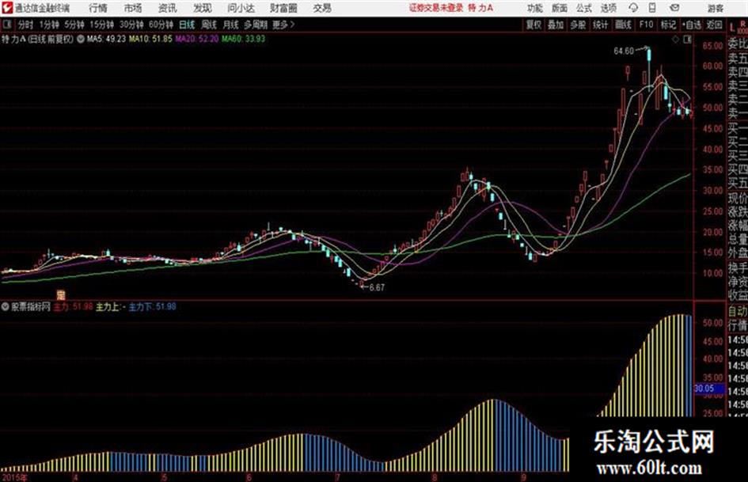Switch to the 分时 period tab
The width and height of the screenshot is (748, 482).
[x=25, y=25]
